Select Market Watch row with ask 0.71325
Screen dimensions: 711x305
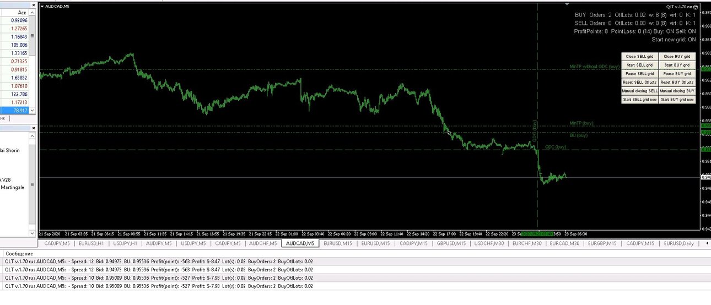(14, 61)
